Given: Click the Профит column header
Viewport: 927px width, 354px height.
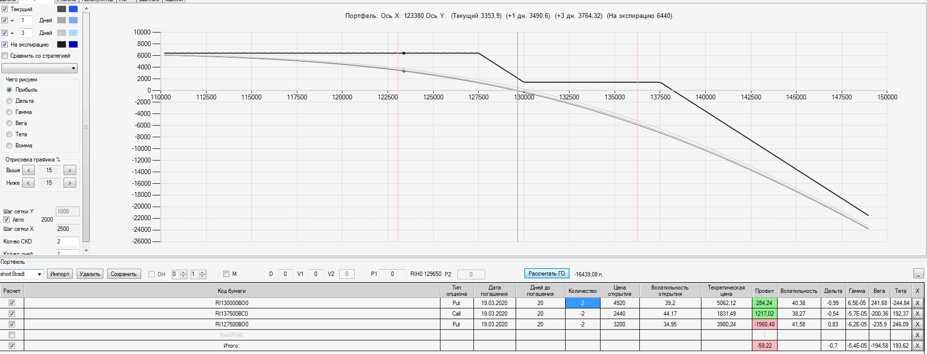Looking at the screenshot, I should 764,291.
